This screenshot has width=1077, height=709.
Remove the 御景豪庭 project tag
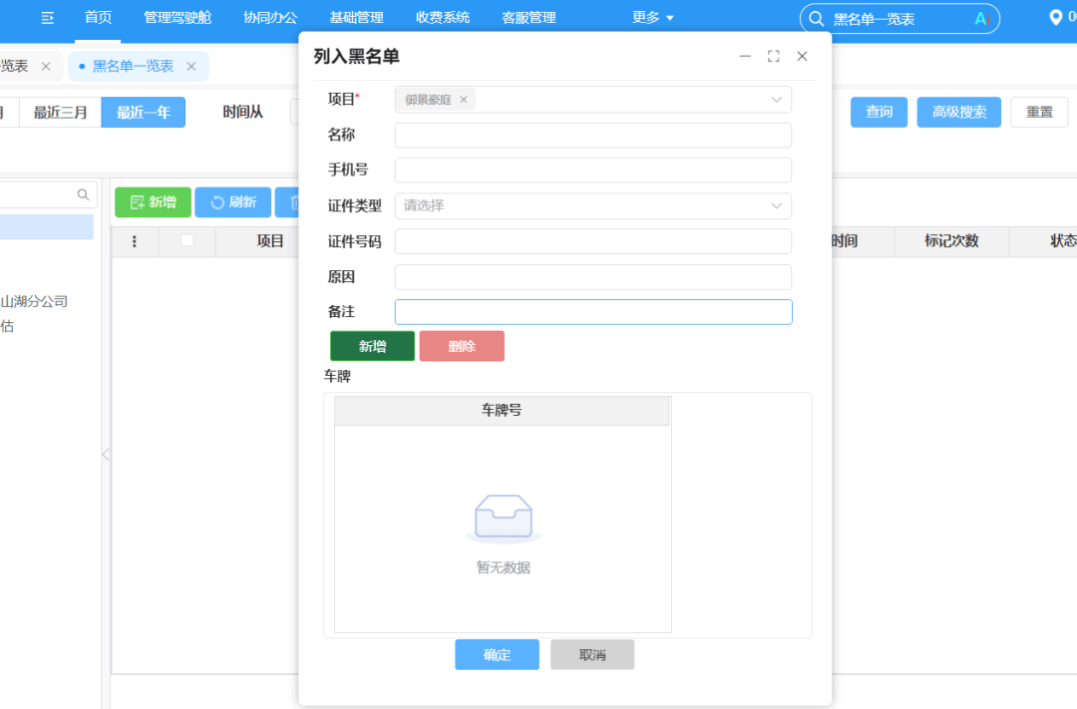click(x=464, y=100)
